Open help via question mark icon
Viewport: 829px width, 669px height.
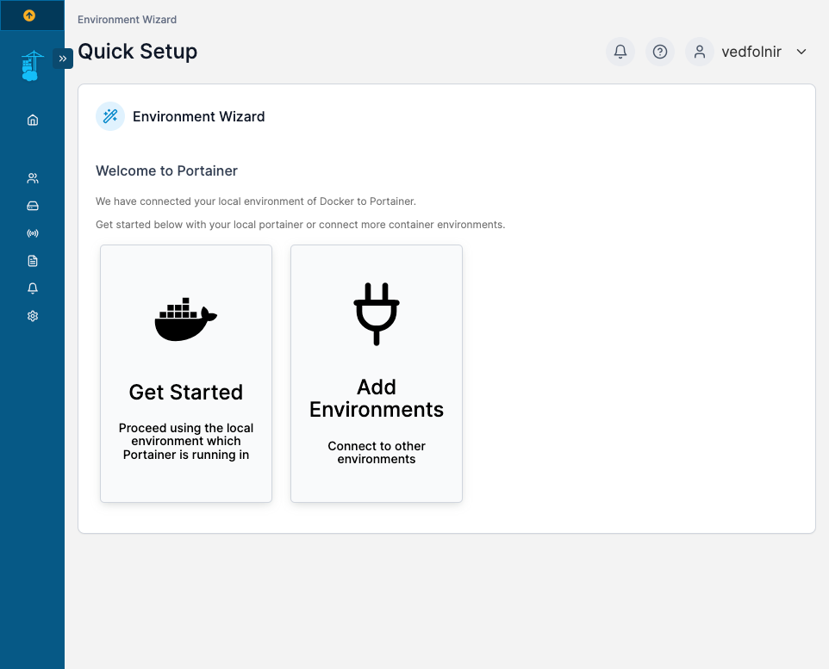click(660, 52)
